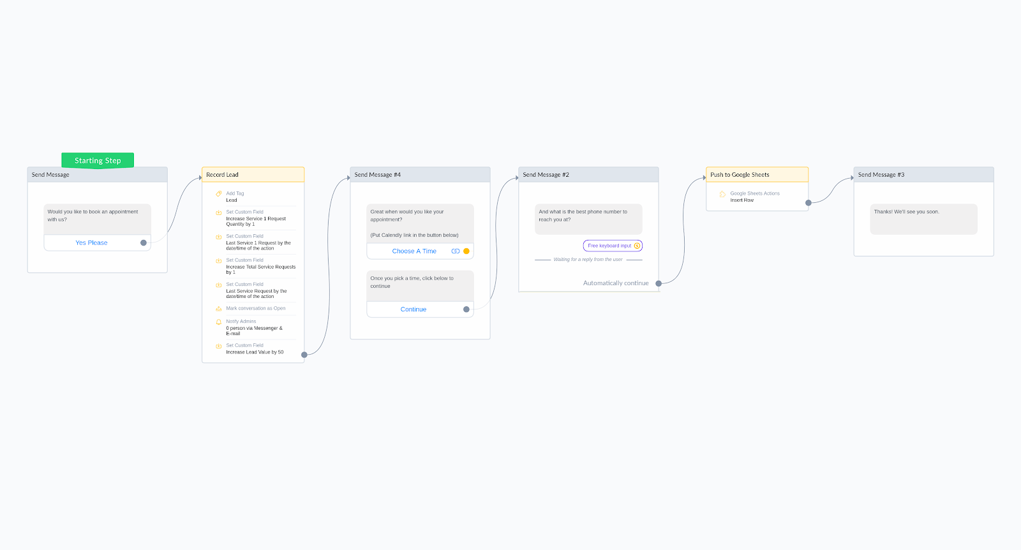Click the 'Once you pick a time' message
Screen dimensions: 1021x550
[x=420, y=286]
